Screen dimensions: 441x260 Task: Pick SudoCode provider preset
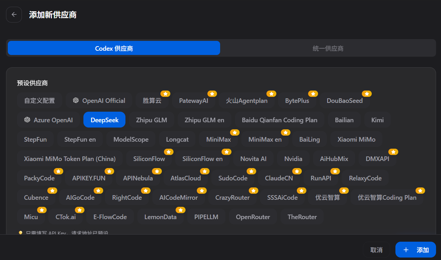[x=233, y=178]
